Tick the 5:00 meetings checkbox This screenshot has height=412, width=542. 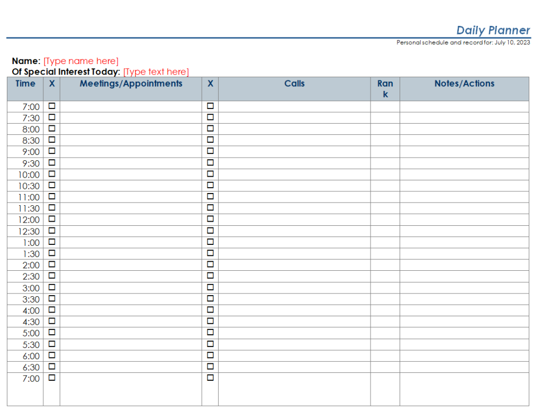(x=52, y=332)
